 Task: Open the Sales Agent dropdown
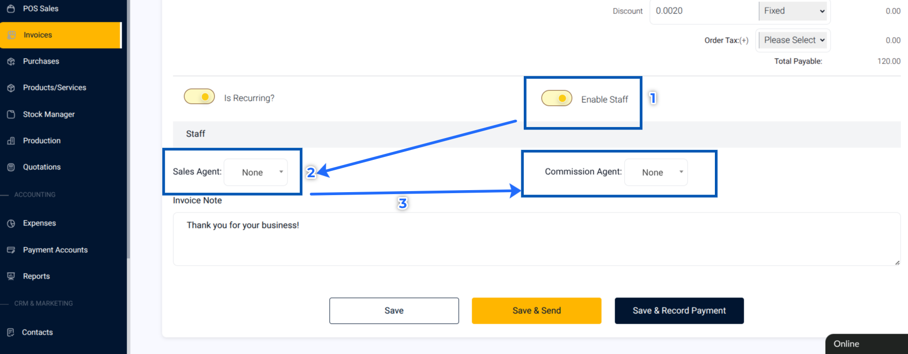(256, 172)
